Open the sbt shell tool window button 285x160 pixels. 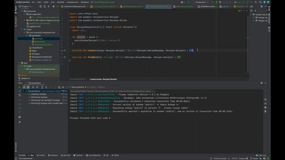point(66,155)
